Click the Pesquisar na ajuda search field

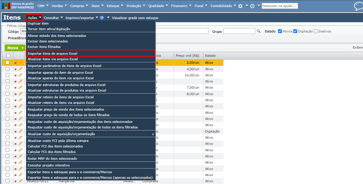click(x=280, y=6)
